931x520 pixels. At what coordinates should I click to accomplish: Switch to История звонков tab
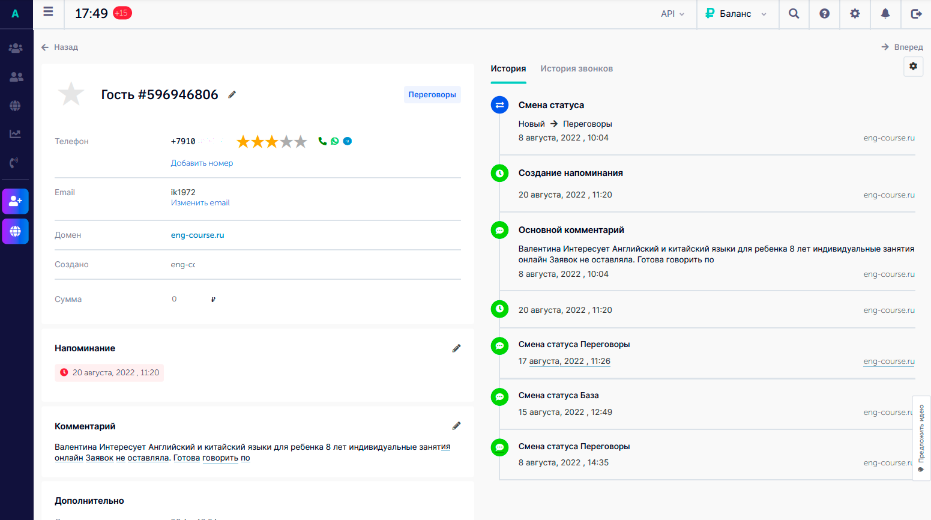(x=576, y=68)
